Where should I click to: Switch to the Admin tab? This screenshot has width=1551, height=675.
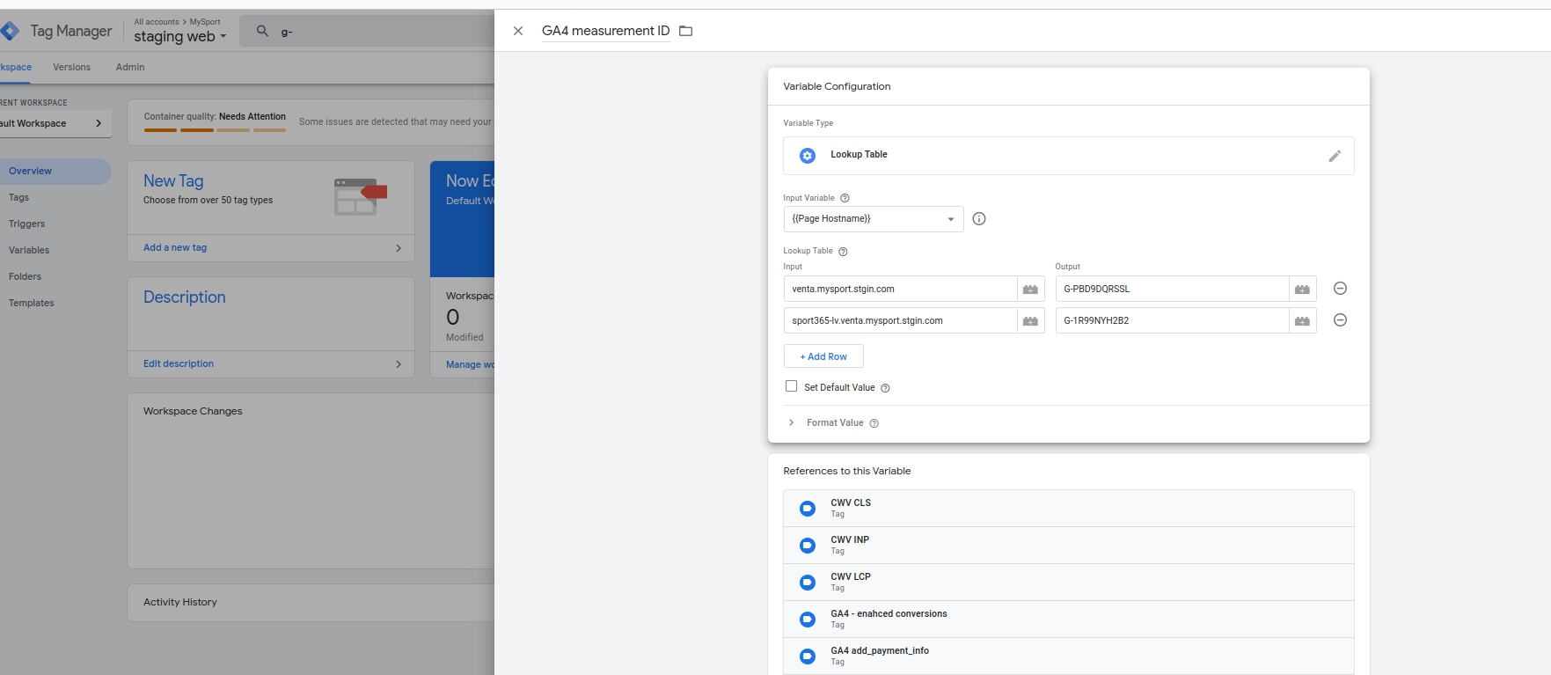(130, 67)
